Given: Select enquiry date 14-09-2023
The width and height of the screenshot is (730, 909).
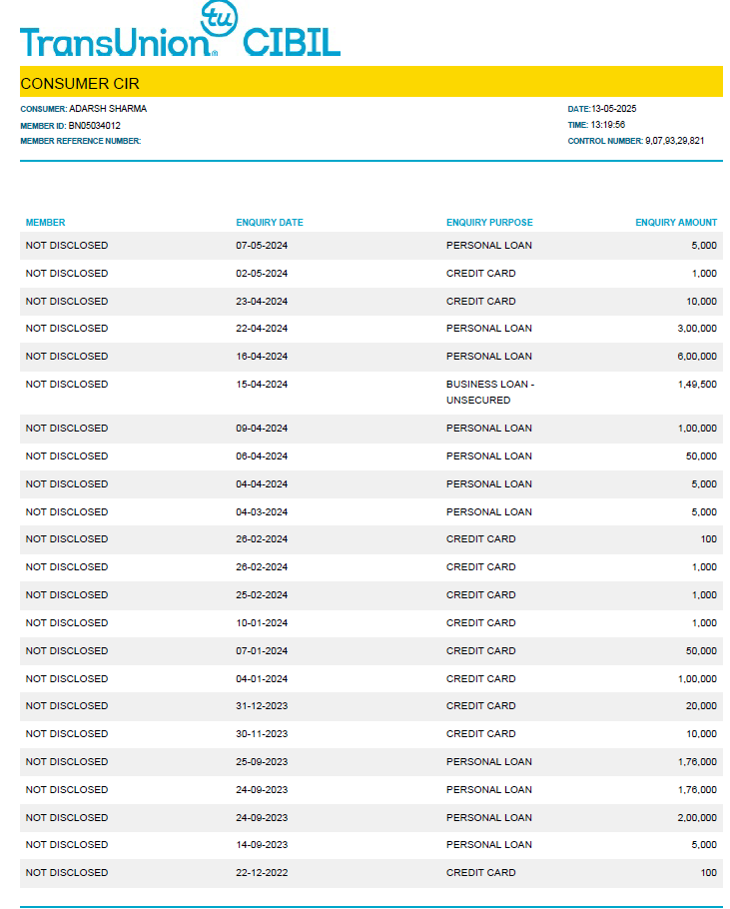Looking at the screenshot, I should pyautogui.click(x=262, y=845).
